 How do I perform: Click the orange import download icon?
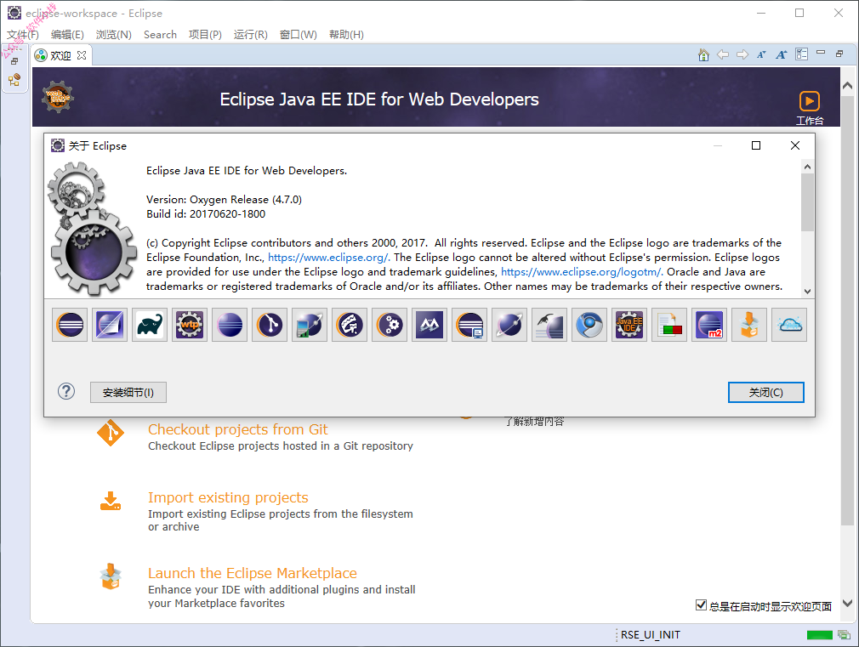[111, 501]
